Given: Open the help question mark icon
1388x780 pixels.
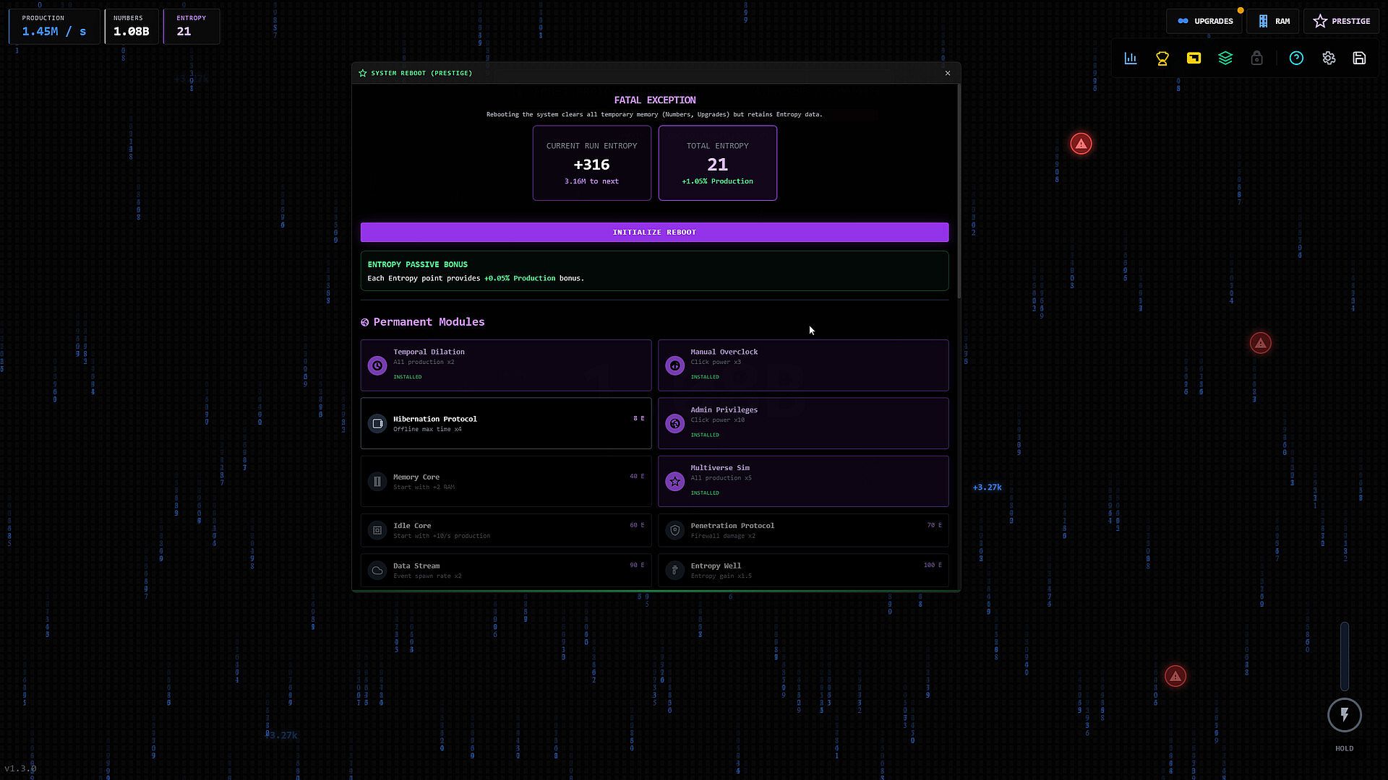Looking at the screenshot, I should [x=1296, y=58].
